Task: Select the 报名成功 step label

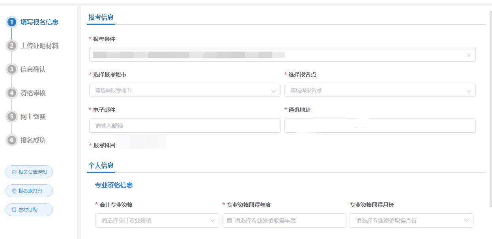Action: click(33, 140)
